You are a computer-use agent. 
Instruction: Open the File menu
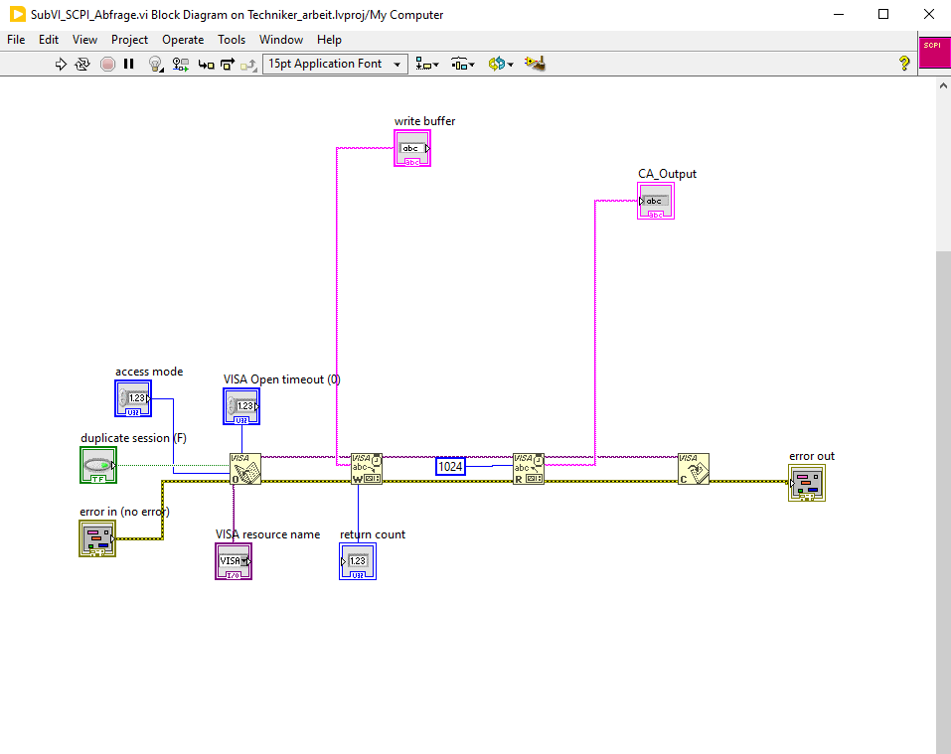pos(16,40)
